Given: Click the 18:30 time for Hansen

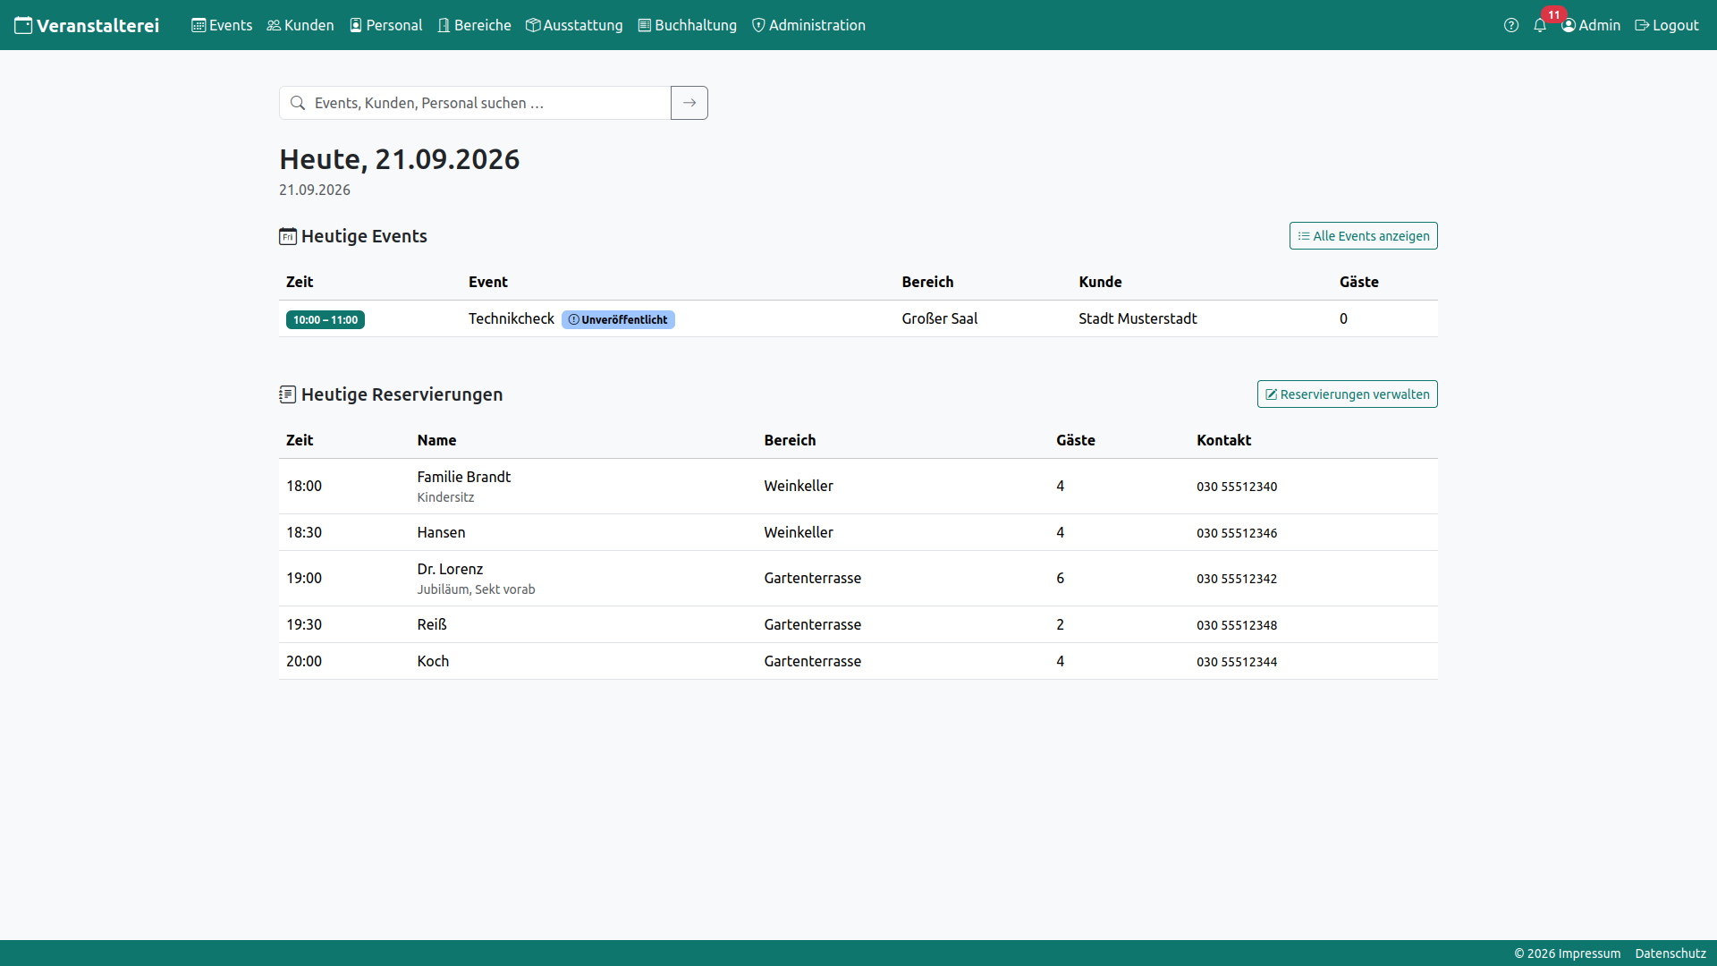Looking at the screenshot, I should click(304, 532).
